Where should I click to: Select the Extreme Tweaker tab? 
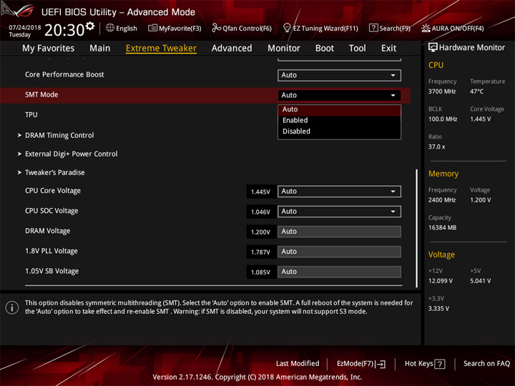161,49
